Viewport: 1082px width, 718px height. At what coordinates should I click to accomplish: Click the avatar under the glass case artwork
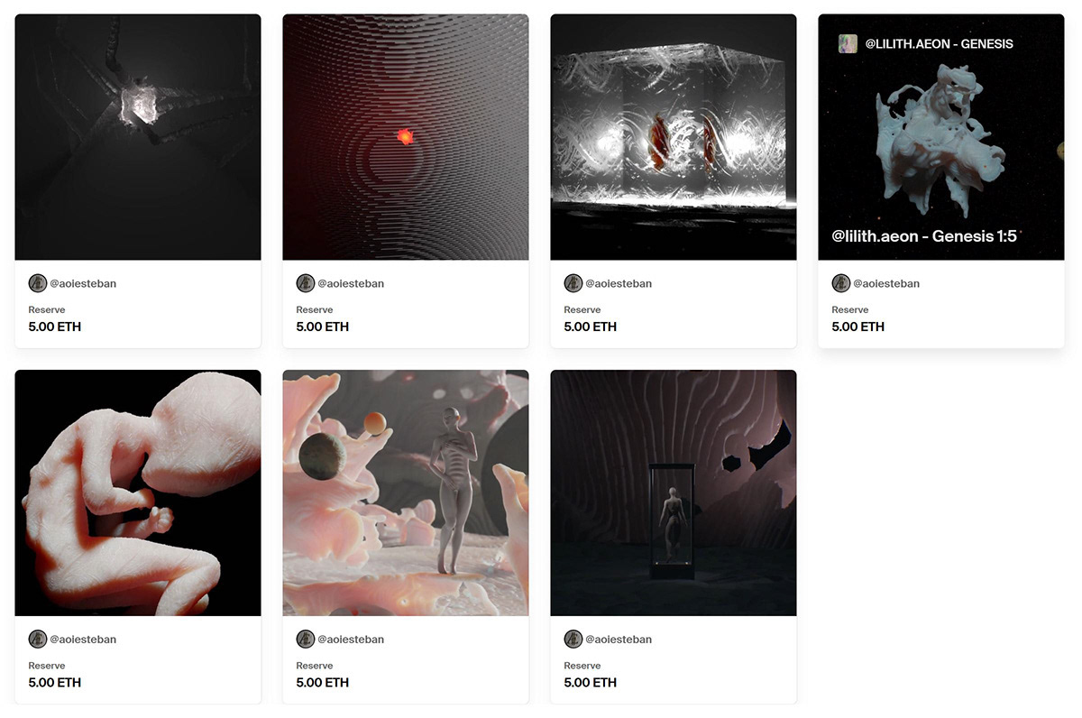pos(573,640)
